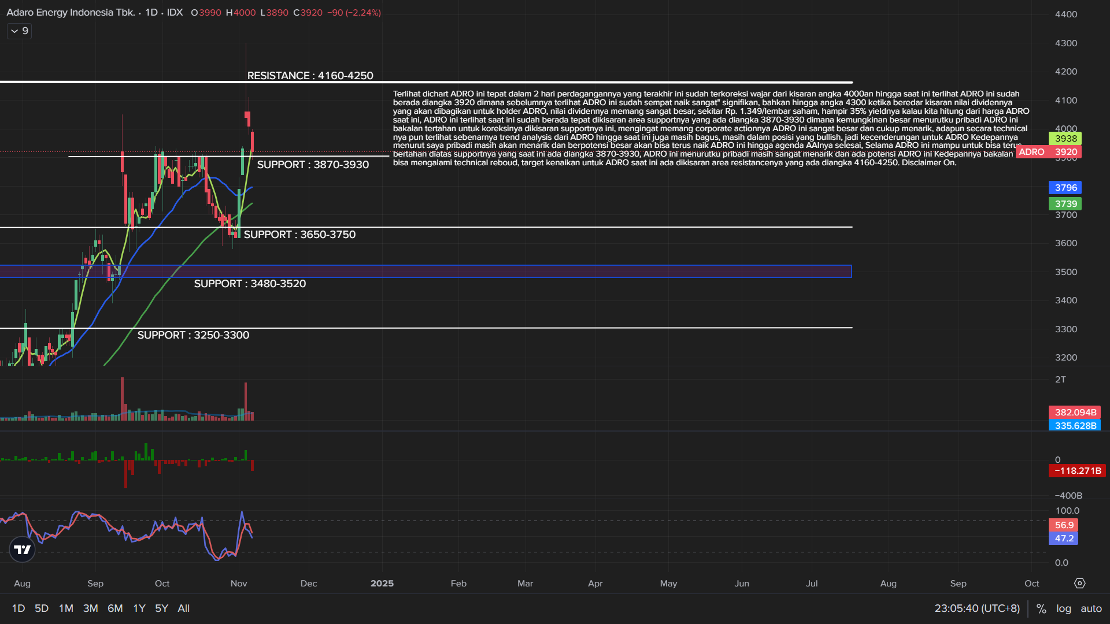
Task: Choose the 1Y range button
Action: pyautogui.click(x=139, y=608)
